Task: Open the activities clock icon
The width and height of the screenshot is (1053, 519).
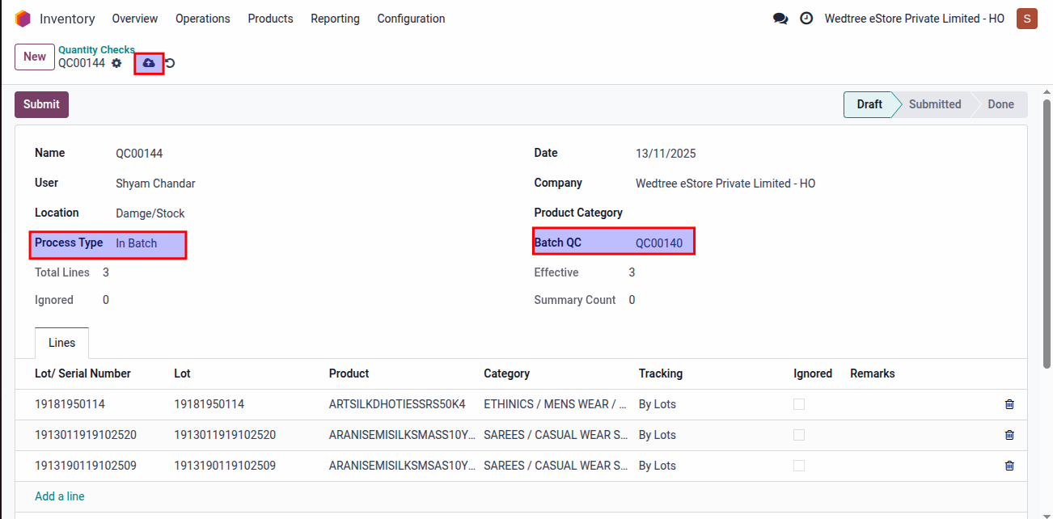Action: coord(806,19)
